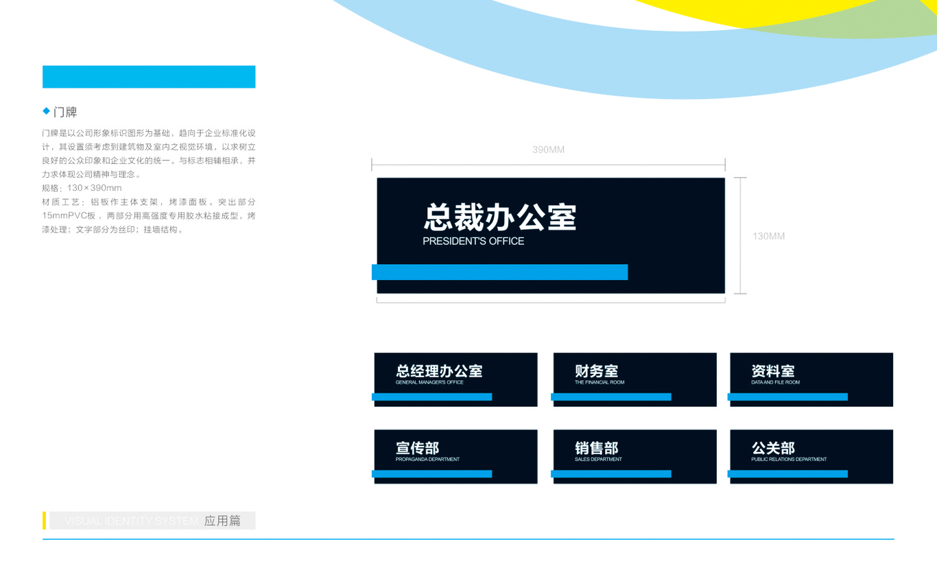Click the 390MM width dimension label
937x568 pixels.
(x=548, y=150)
